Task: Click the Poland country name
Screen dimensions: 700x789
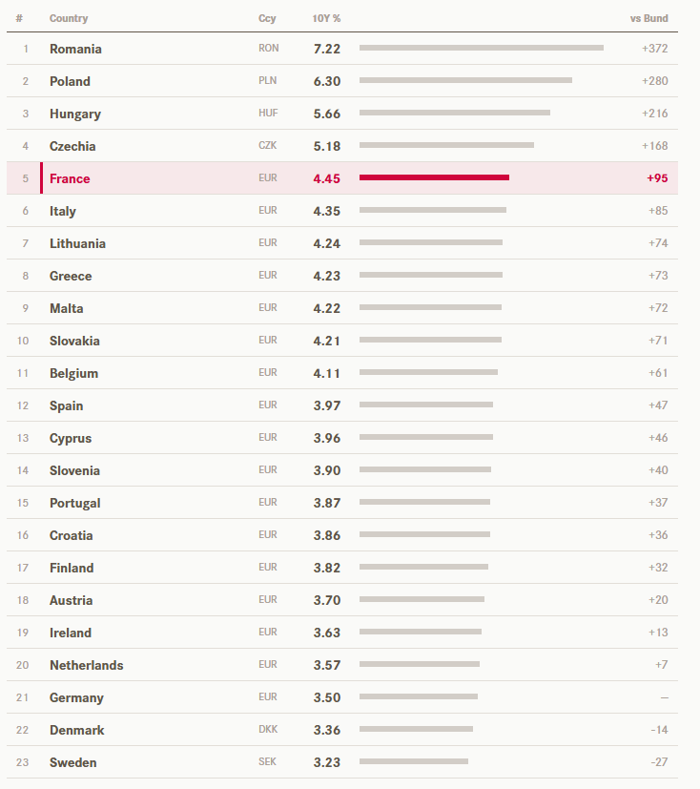Action: tap(70, 81)
